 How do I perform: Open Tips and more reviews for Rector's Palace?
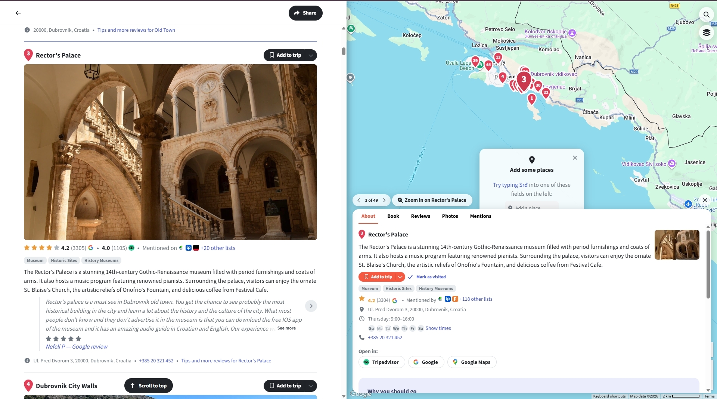[x=226, y=361]
